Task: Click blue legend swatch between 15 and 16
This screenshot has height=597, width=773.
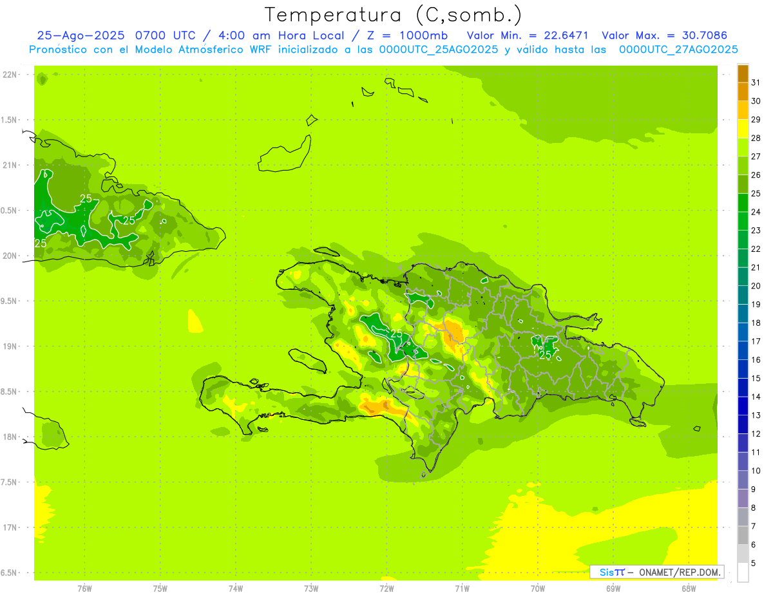Action: coord(743,369)
